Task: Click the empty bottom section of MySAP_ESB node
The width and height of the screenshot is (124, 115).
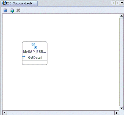Action: pos(35,63)
